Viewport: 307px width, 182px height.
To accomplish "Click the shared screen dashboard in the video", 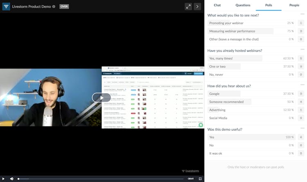I will coord(153,98).
